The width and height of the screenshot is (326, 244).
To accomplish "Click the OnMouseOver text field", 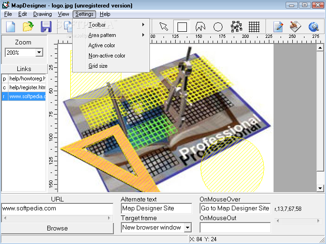I will click(235, 208).
